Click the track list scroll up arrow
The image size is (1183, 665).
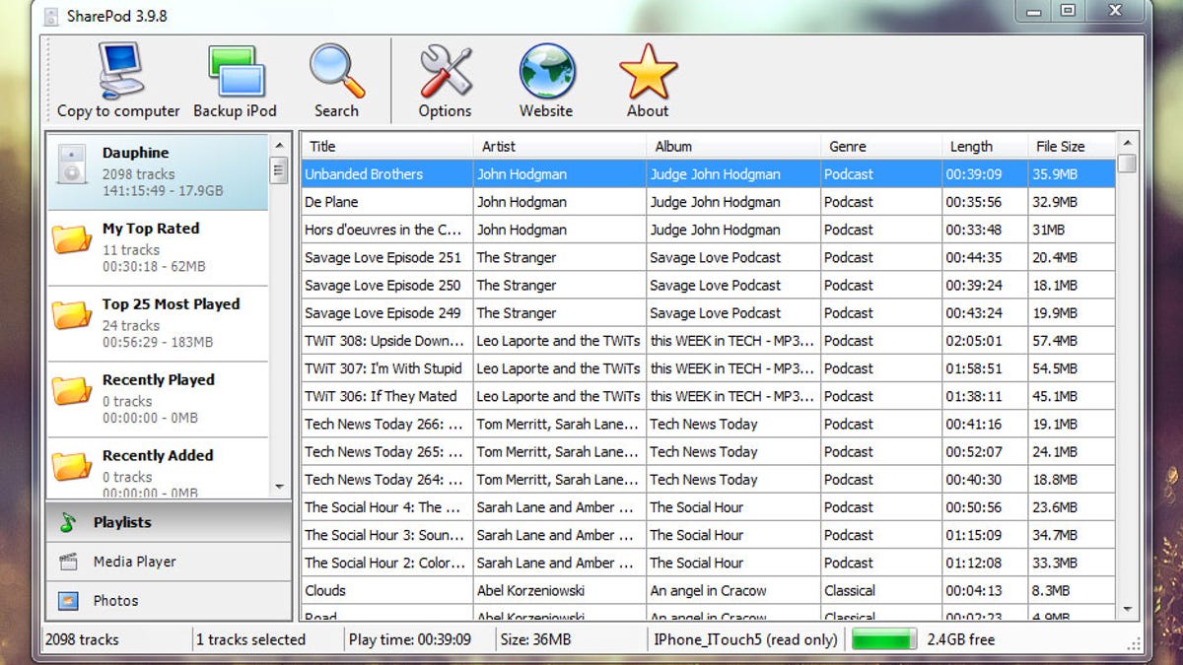[x=1128, y=143]
